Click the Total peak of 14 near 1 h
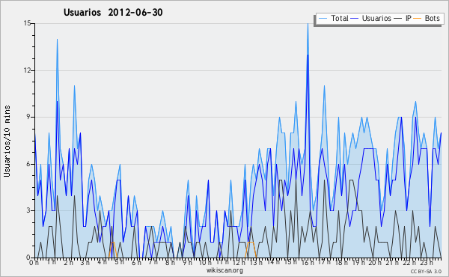Image resolution: width=449 pixels, height=277 pixels. click(58, 40)
